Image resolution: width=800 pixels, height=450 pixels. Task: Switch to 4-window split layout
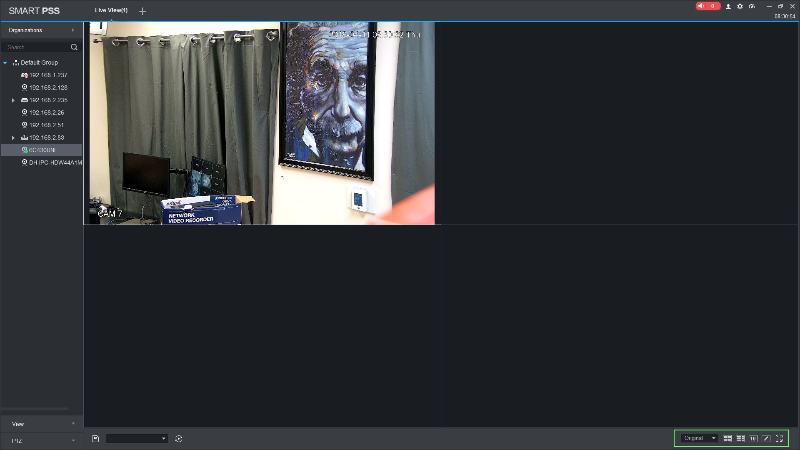pos(727,438)
